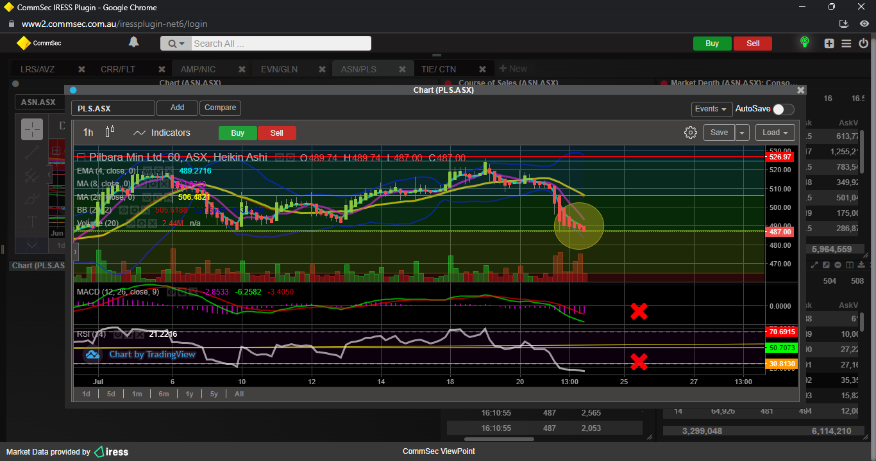Change the candlestick chart style icon
This screenshot has width=876, height=461.
[x=110, y=132]
